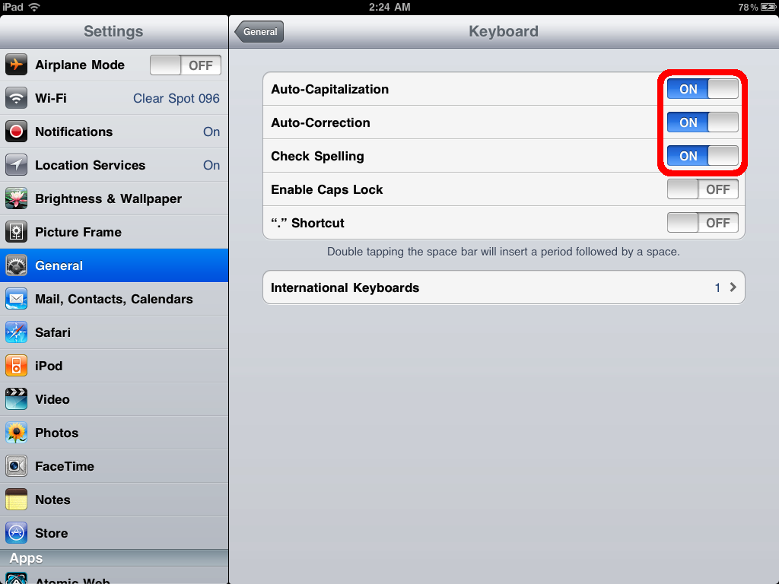Viewport: 779px width, 584px height.
Task: Expand International Keyboards chevron
Action: [733, 287]
